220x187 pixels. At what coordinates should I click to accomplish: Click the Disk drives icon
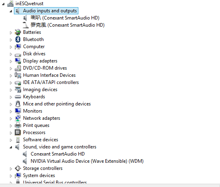18,55
